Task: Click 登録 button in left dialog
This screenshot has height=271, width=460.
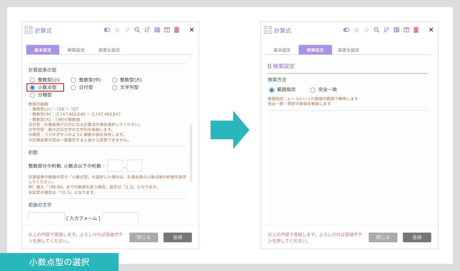Action: click(178, 237)
